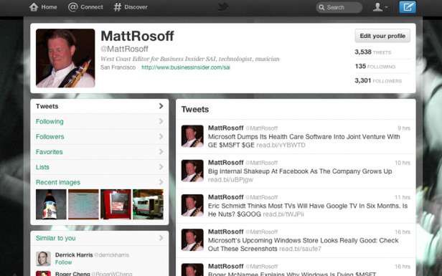This screenshot has height=276, width=442.
Task: Open Derrick Harris profile name
Action: pyautogui.click(x=74, y=255)
